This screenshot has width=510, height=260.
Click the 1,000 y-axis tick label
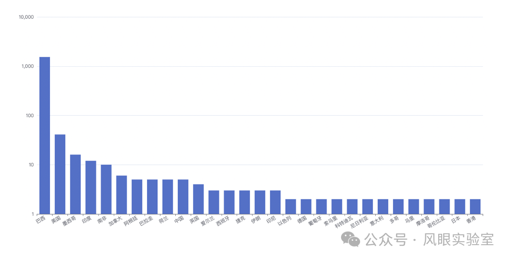(x=27, y=67)
